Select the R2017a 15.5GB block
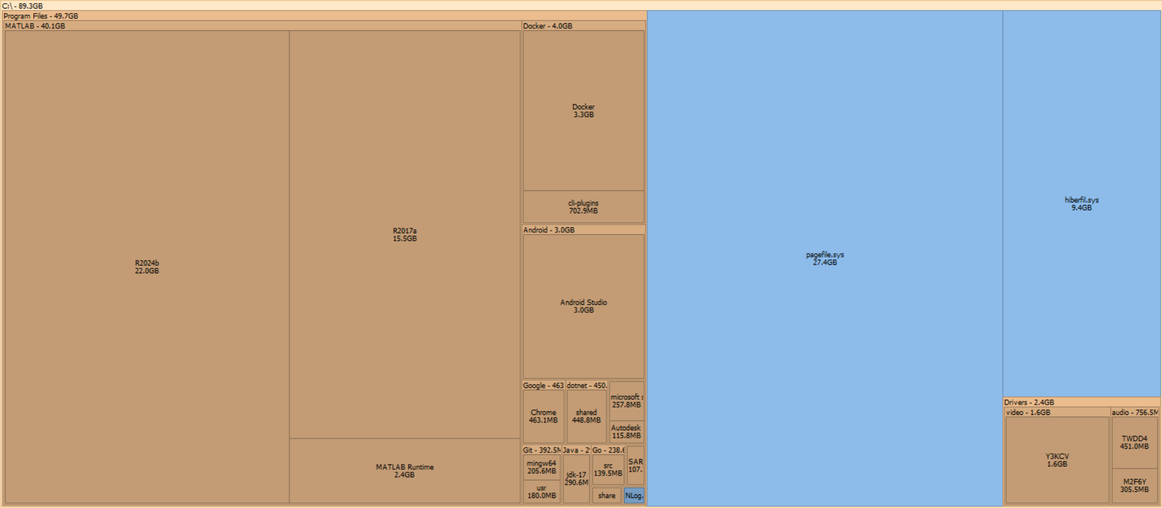Screen dimensions: 1162x508 [405, 235]
